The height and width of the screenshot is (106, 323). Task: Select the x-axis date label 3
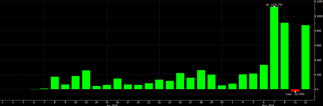(x=23, y=102)
